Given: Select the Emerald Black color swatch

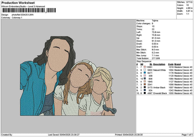Looking at the screenshot, I should (x=145, y=93).
